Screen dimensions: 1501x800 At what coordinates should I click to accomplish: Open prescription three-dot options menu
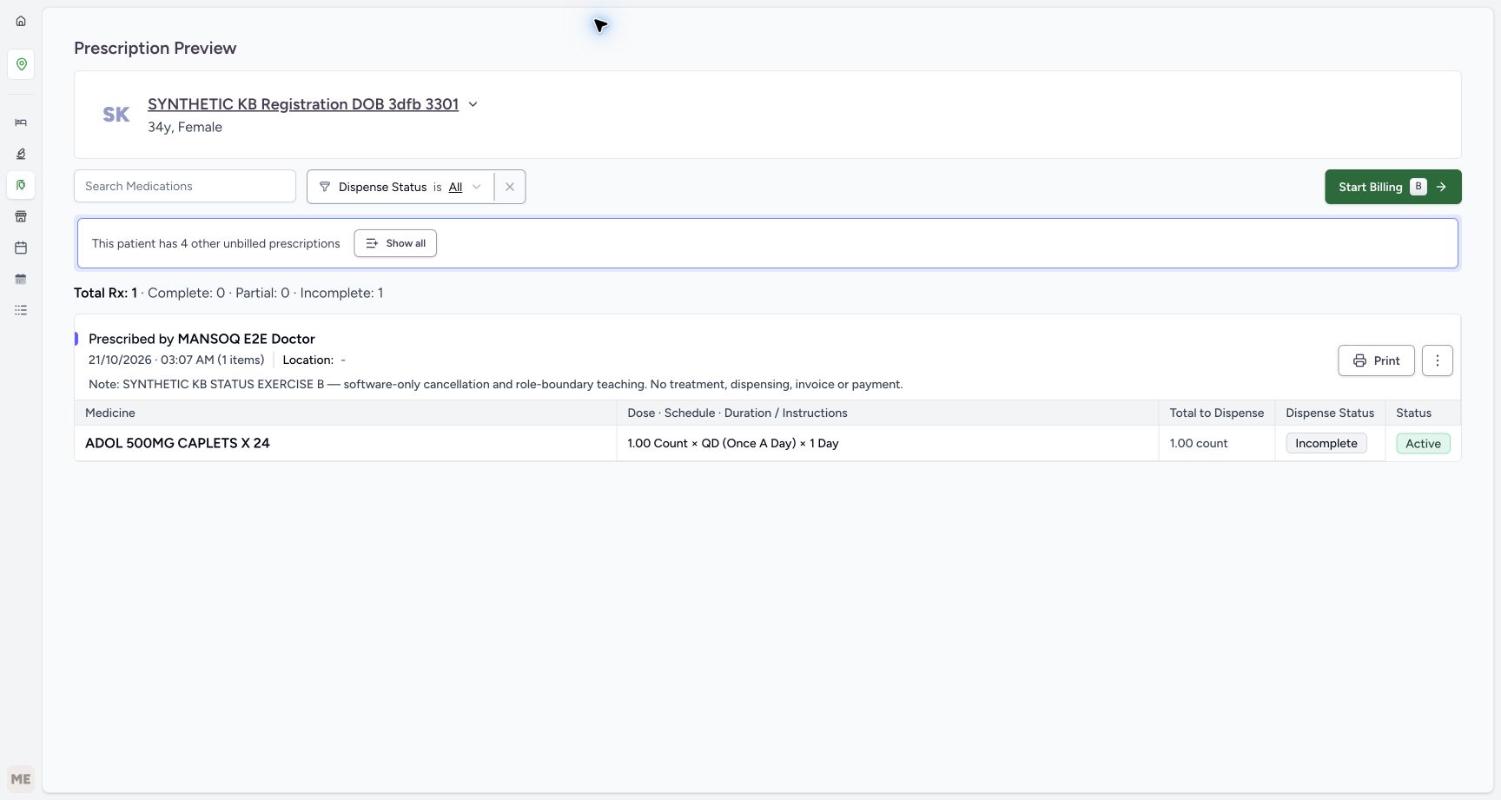(x=1438, y=360)
